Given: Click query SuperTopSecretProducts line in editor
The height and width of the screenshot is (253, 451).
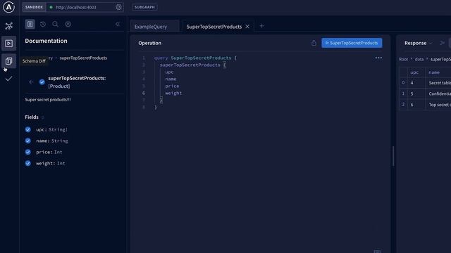Looking at the screenshot, I should click(x=195, y=58).
